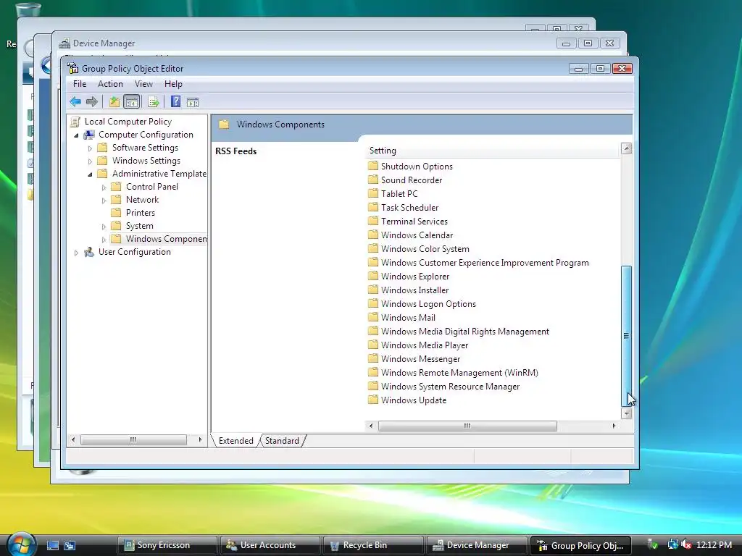742x556 pixels.
Task: Switch to Sony Ericsson taskbar button
Action: [x=167, y=545]
